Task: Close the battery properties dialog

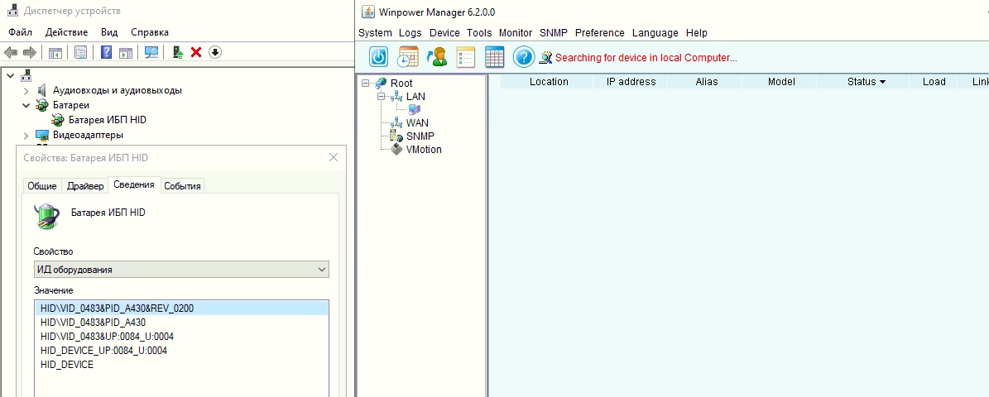Action: (x=334, y=157)
